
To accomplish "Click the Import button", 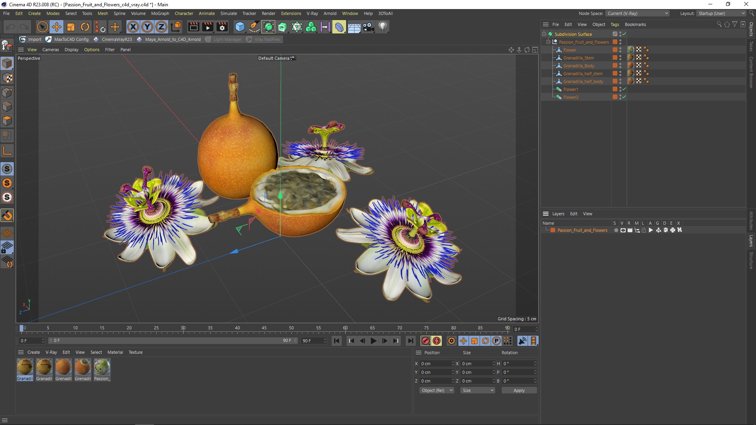I will coord(30,39).
